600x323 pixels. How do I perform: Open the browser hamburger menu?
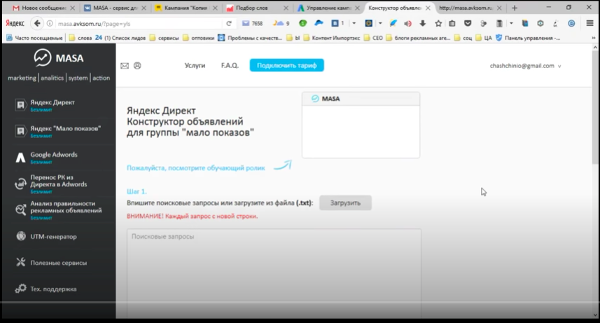pyautogui.click(x=589, y=23)
